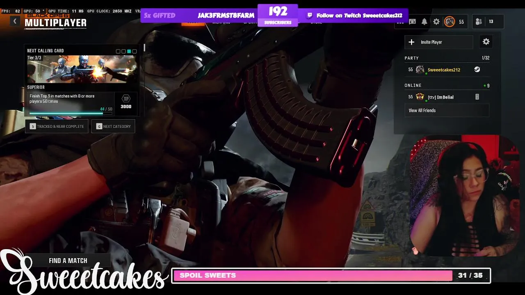Click Follow on Twitch Sweeetcakes212 text
525x295 pixels.
pos(359,16)
